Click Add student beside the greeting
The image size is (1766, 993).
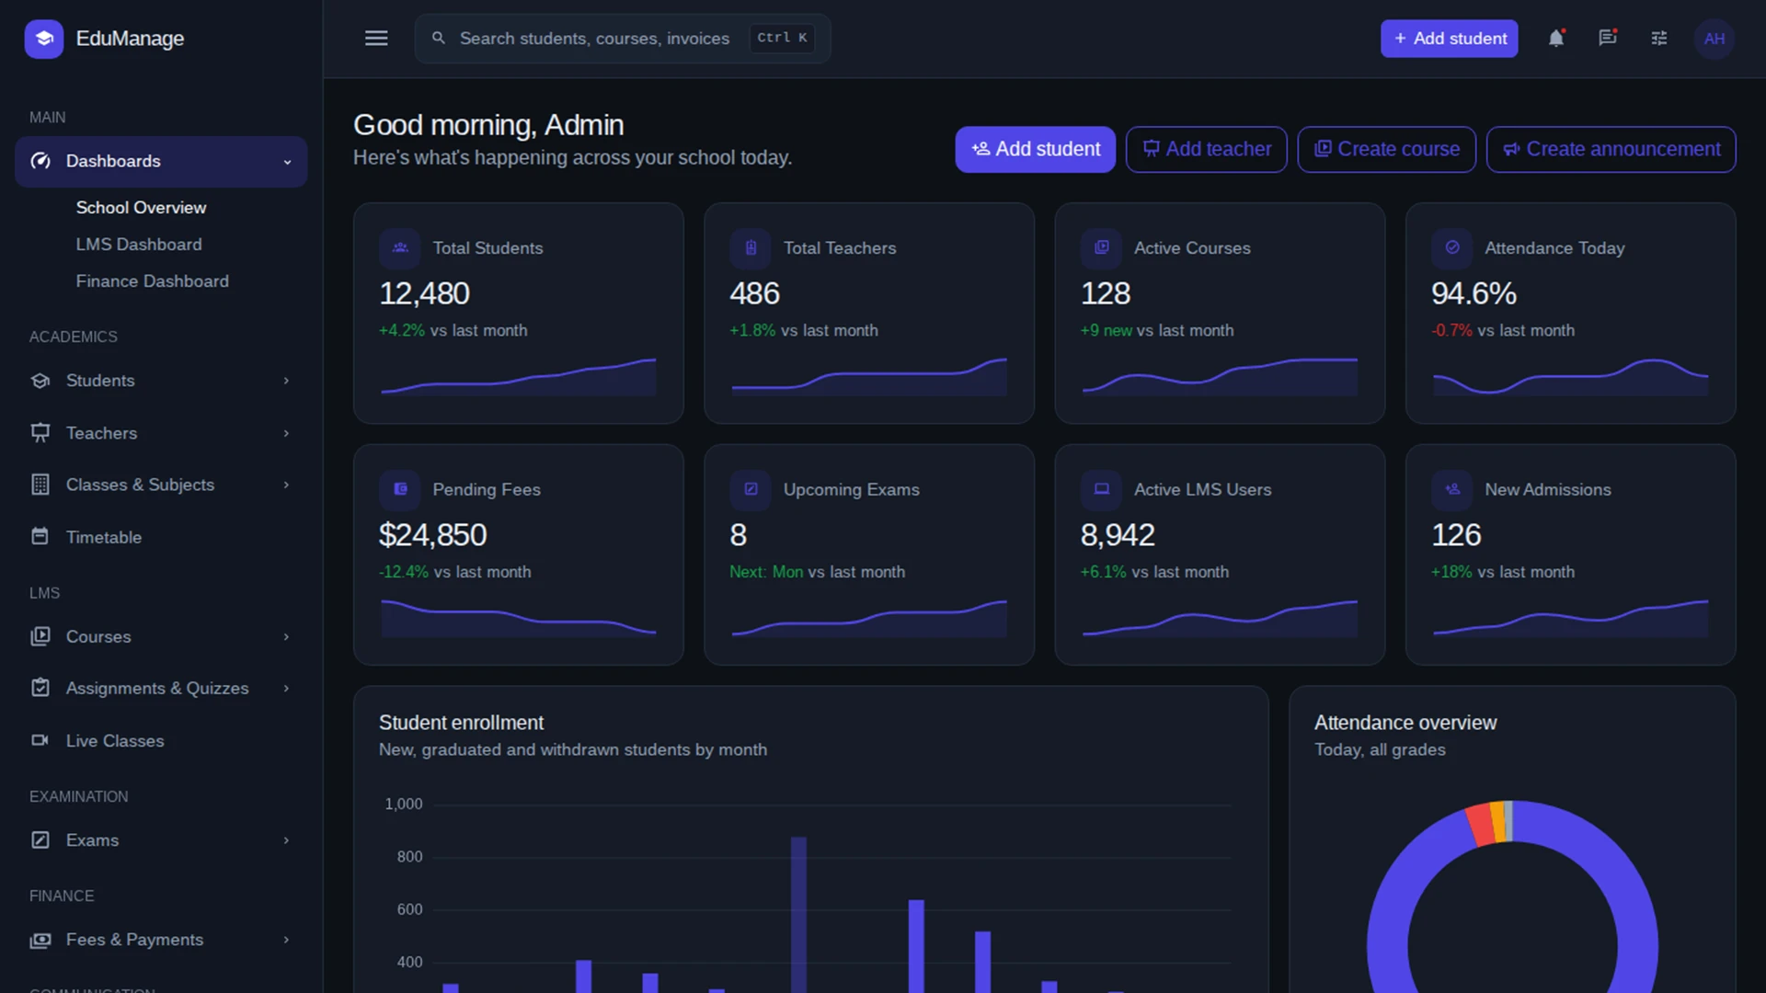click(x=1035, y=149)
